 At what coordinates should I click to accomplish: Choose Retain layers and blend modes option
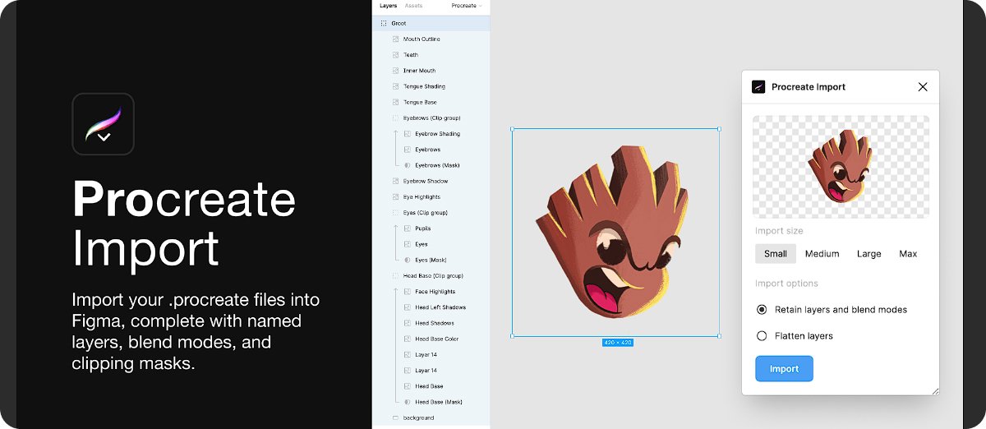(832, 310)
